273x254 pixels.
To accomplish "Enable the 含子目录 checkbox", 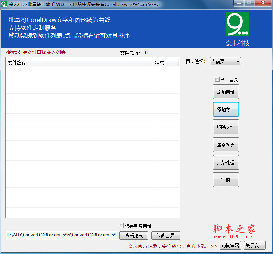I will (x=217, y=79).
